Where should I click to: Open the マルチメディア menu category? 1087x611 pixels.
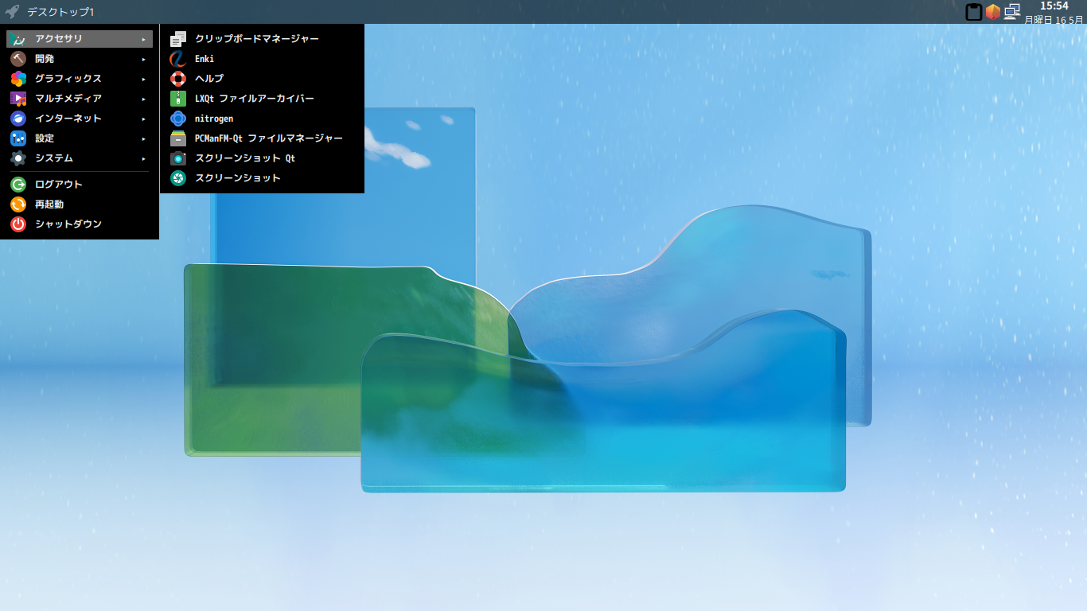(80, 99)
